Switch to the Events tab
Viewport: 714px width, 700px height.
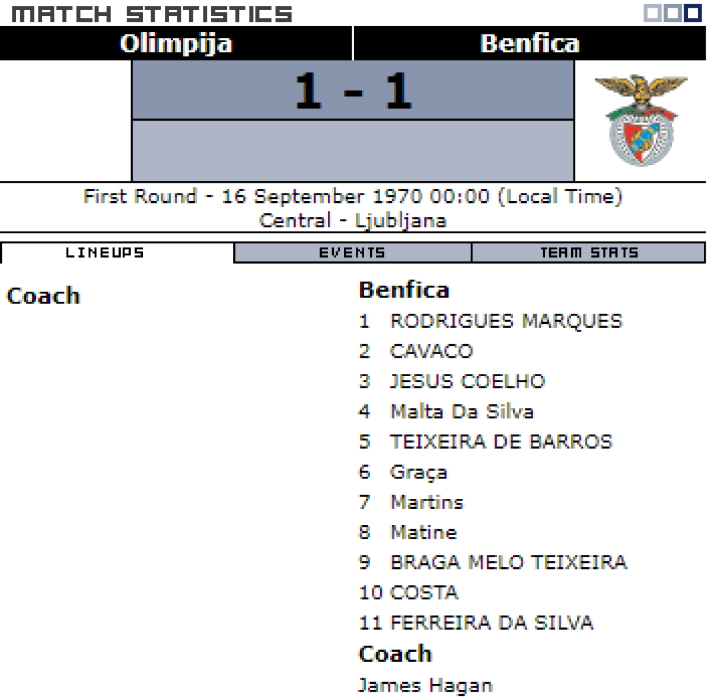352,252
